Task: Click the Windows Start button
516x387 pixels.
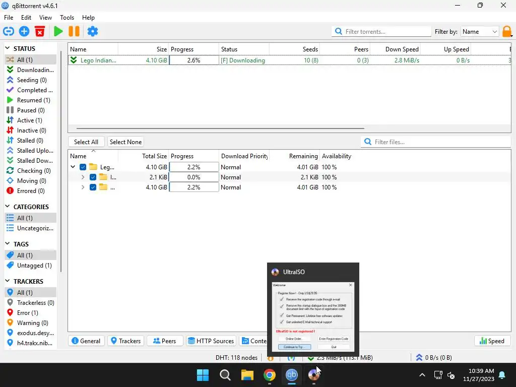Action: point(203,375)
